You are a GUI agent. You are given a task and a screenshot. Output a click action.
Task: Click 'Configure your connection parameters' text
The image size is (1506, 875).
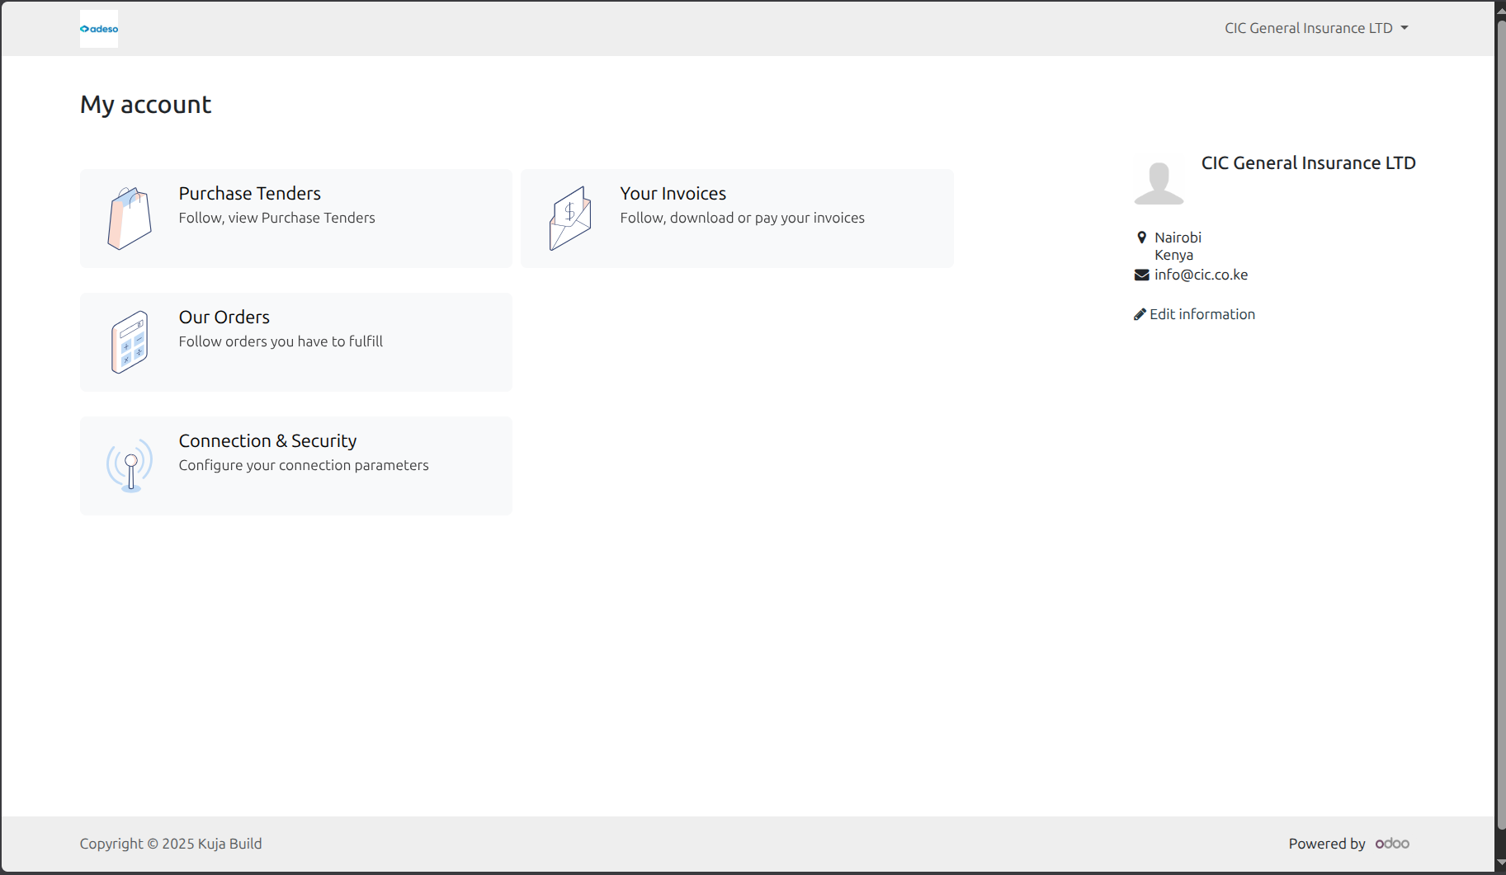304,465
